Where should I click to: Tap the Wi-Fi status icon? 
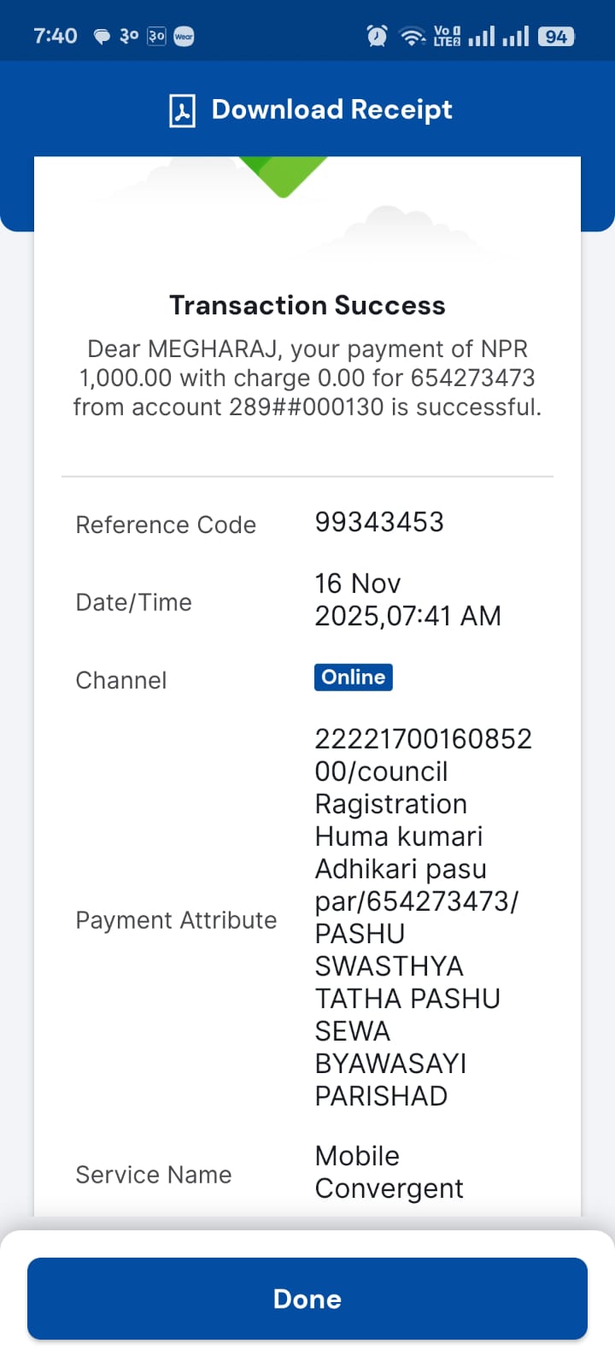[413, 36]
